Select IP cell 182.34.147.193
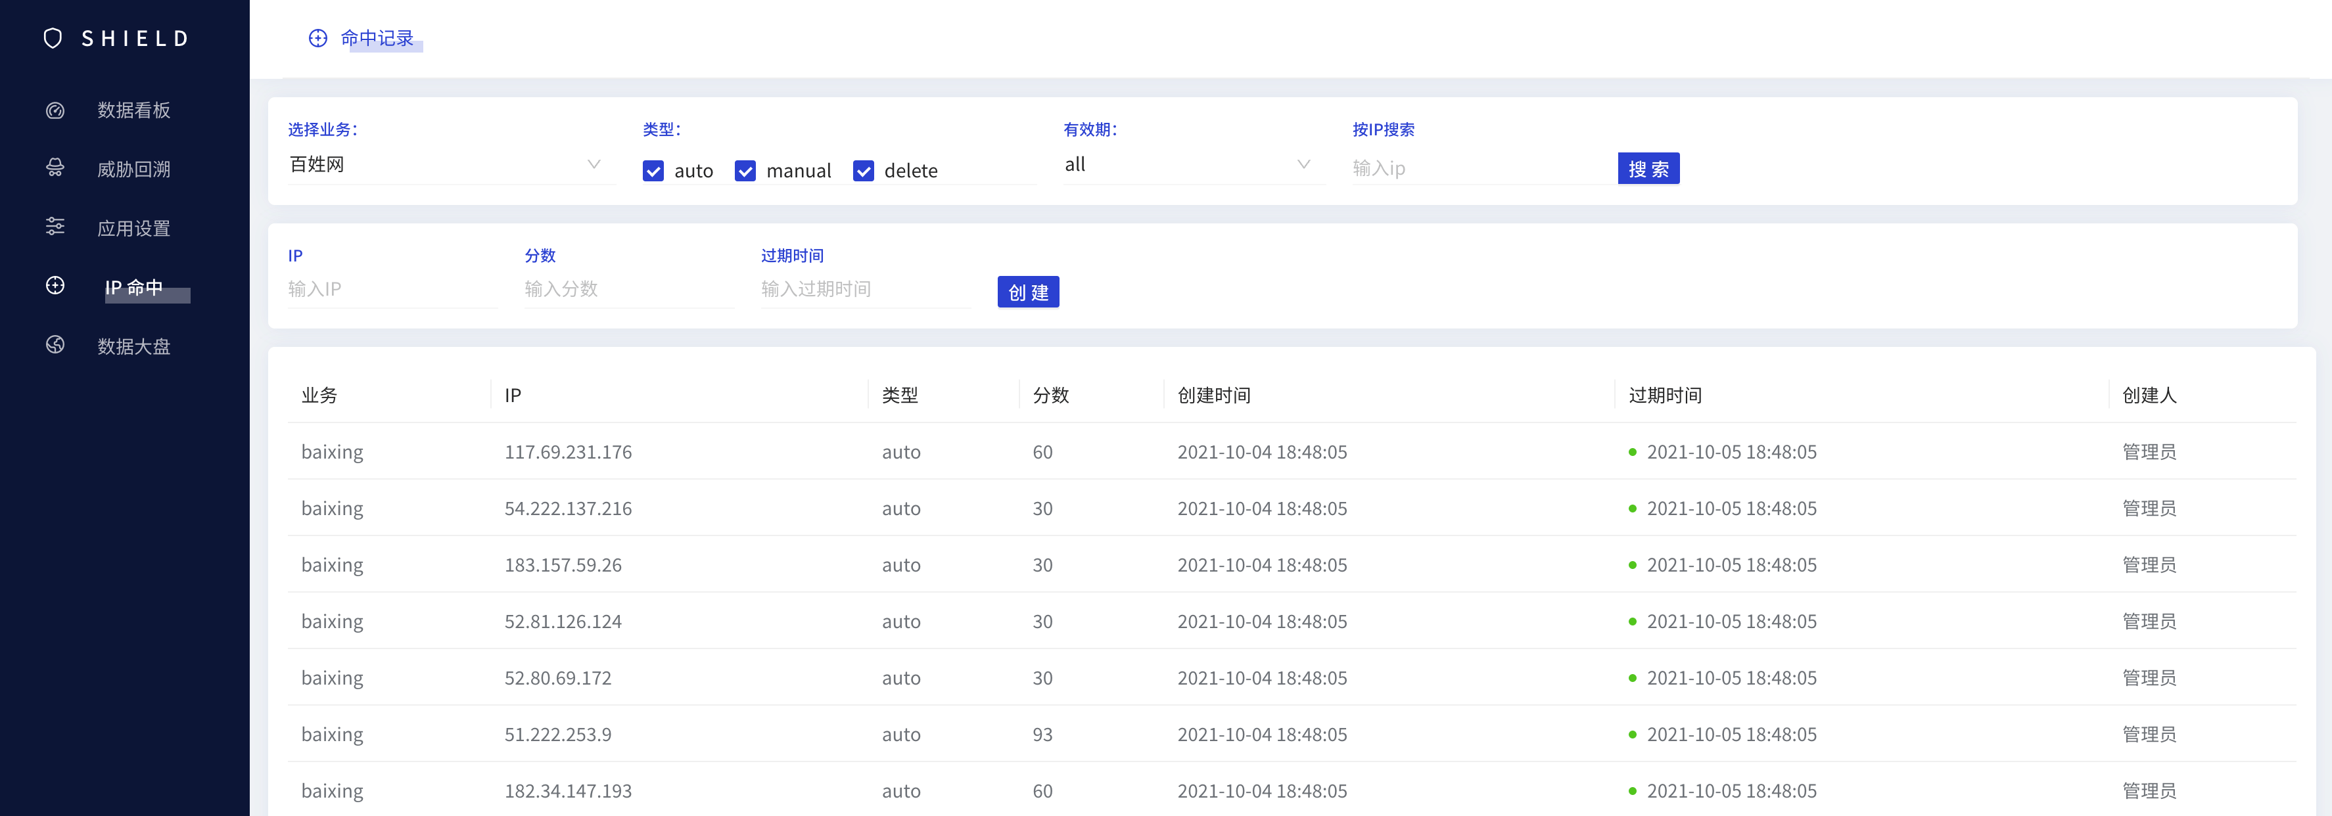 coord(569,790)
